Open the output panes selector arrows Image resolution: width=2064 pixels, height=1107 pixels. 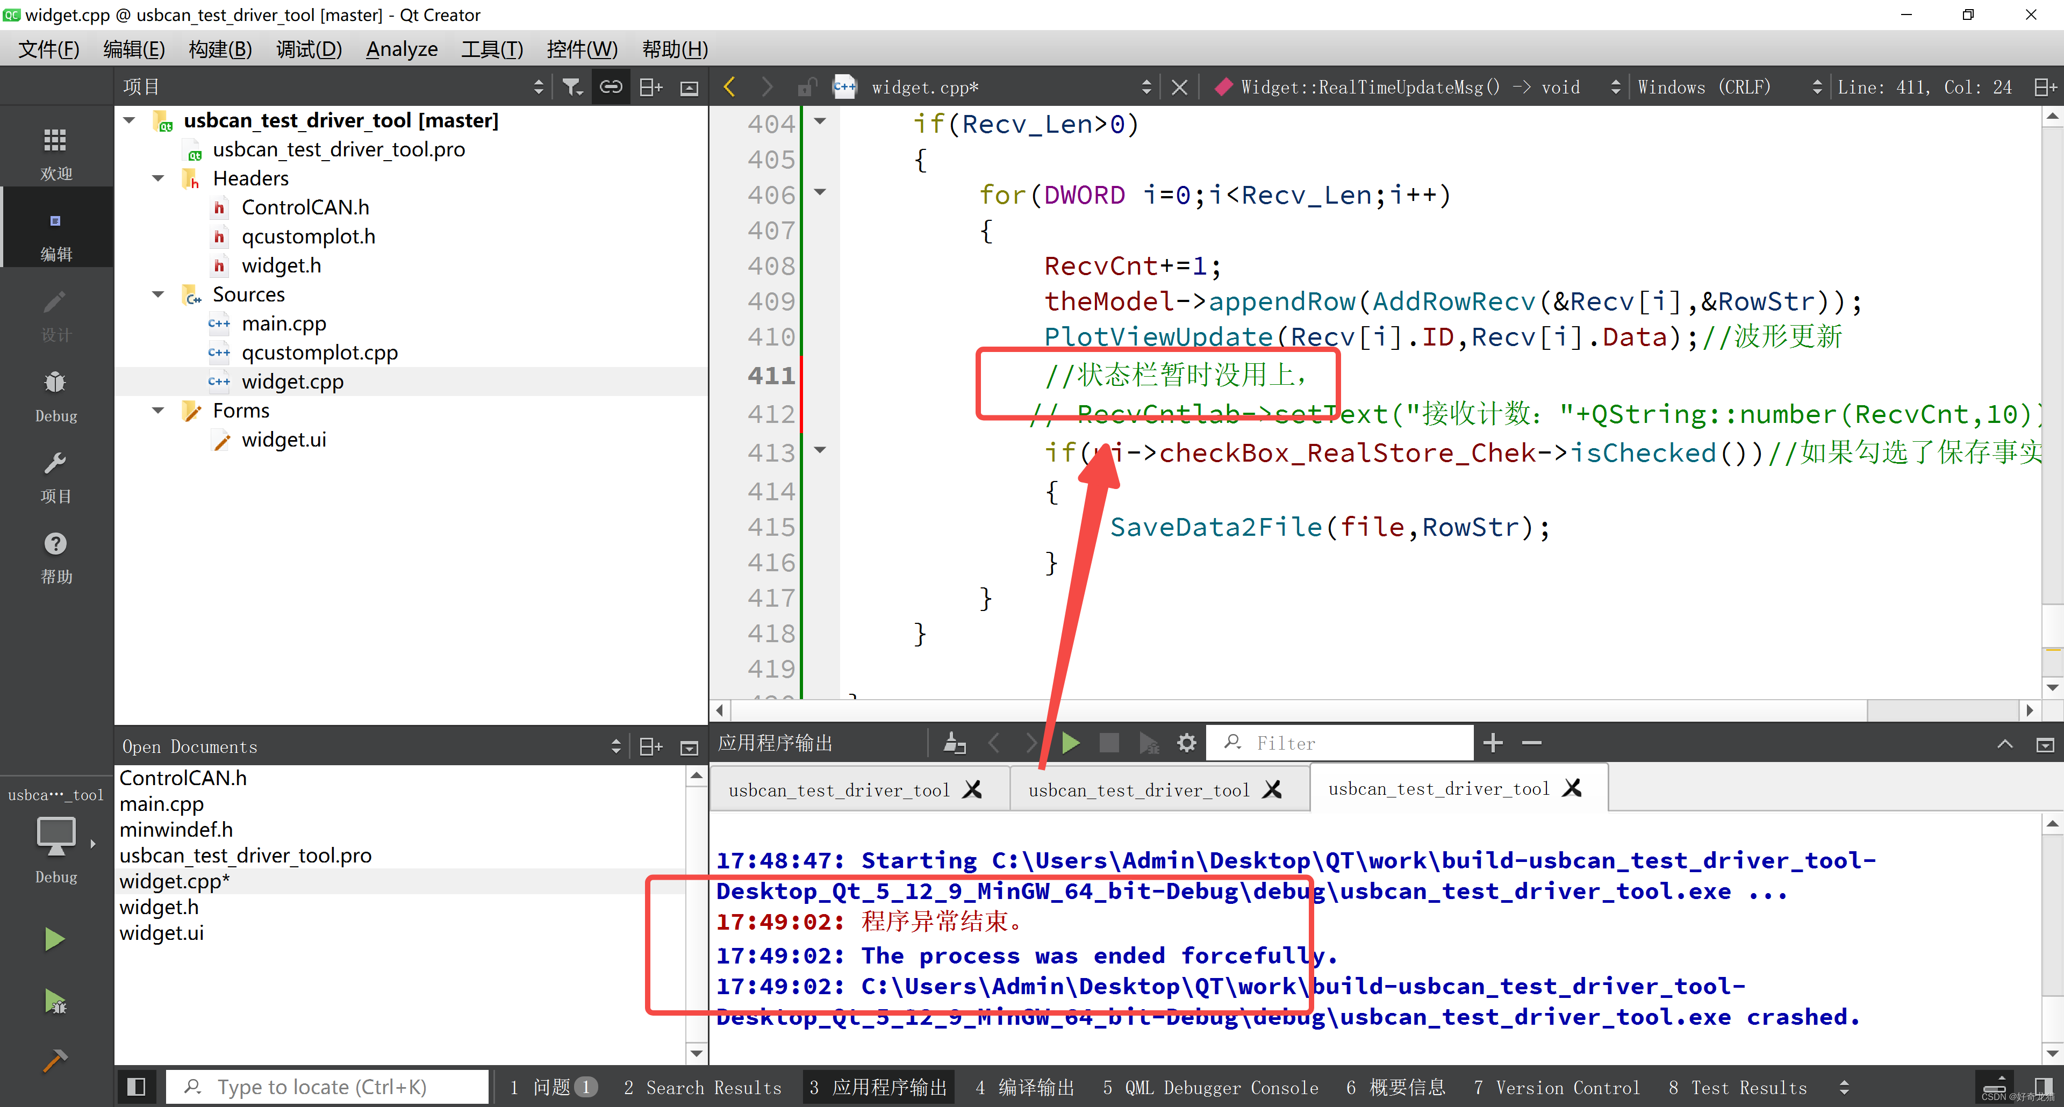point(1844,1087)
